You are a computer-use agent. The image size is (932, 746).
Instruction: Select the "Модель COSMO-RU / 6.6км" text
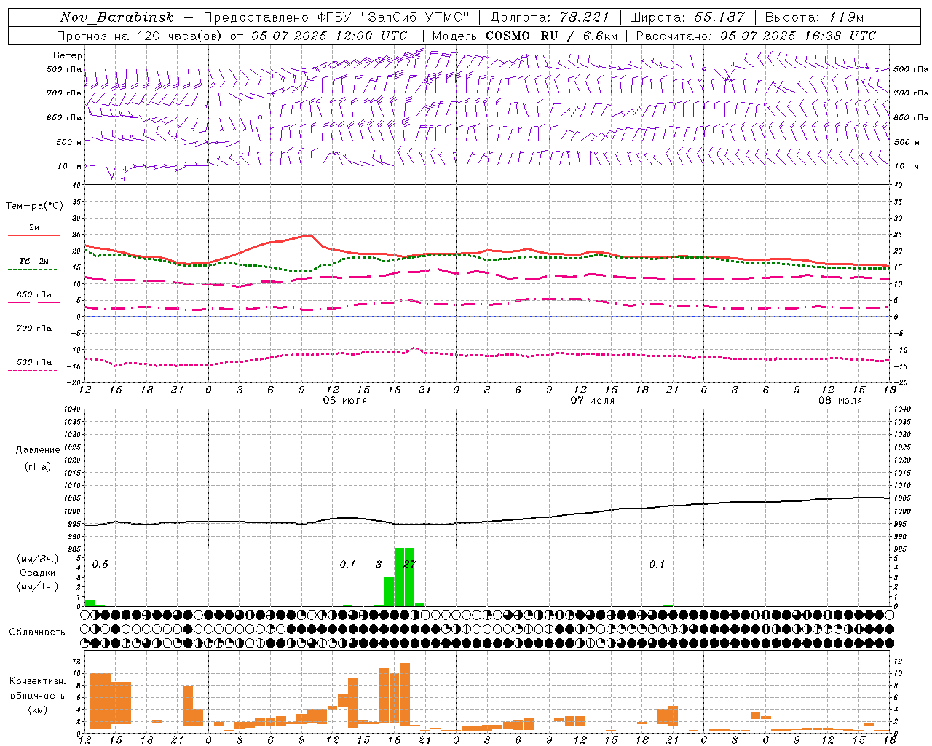point(524,36)
